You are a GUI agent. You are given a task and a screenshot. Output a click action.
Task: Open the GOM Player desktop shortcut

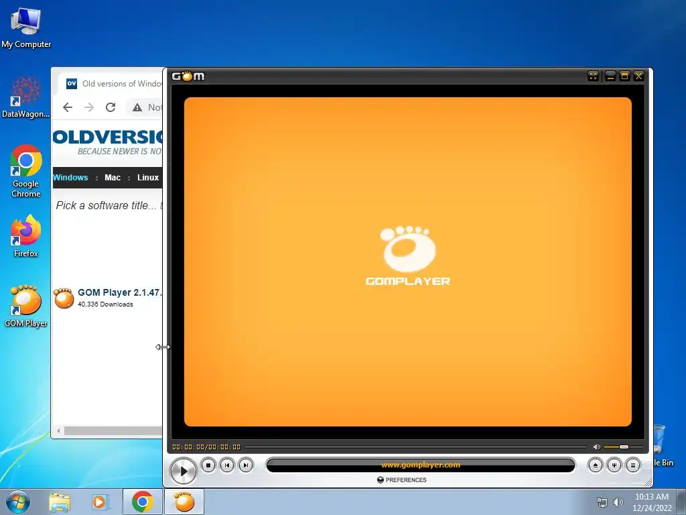point(26,306)
